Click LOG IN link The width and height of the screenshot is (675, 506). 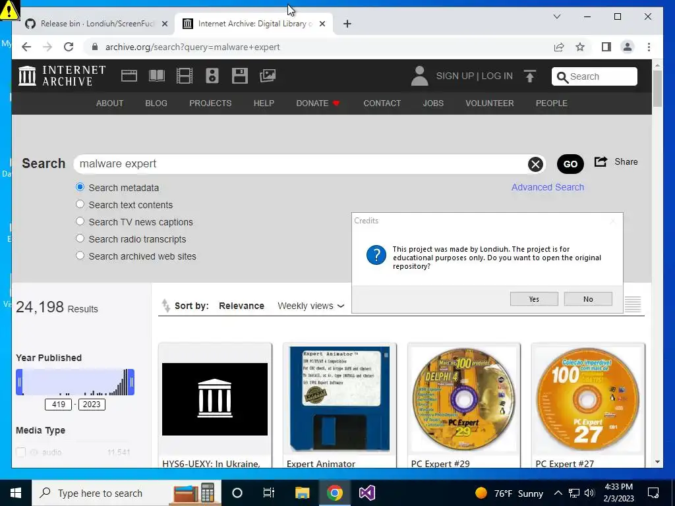click(x=497, y=76)
